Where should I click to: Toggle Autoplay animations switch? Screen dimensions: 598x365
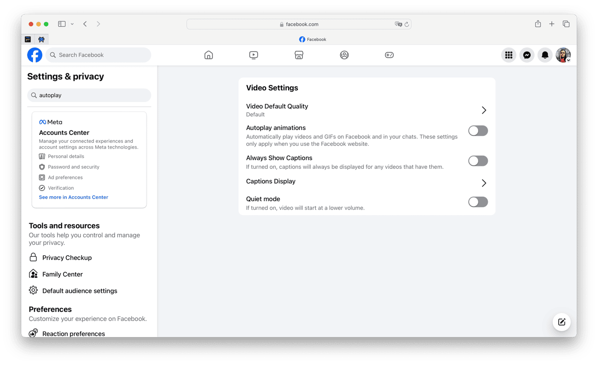coord(478,130)
